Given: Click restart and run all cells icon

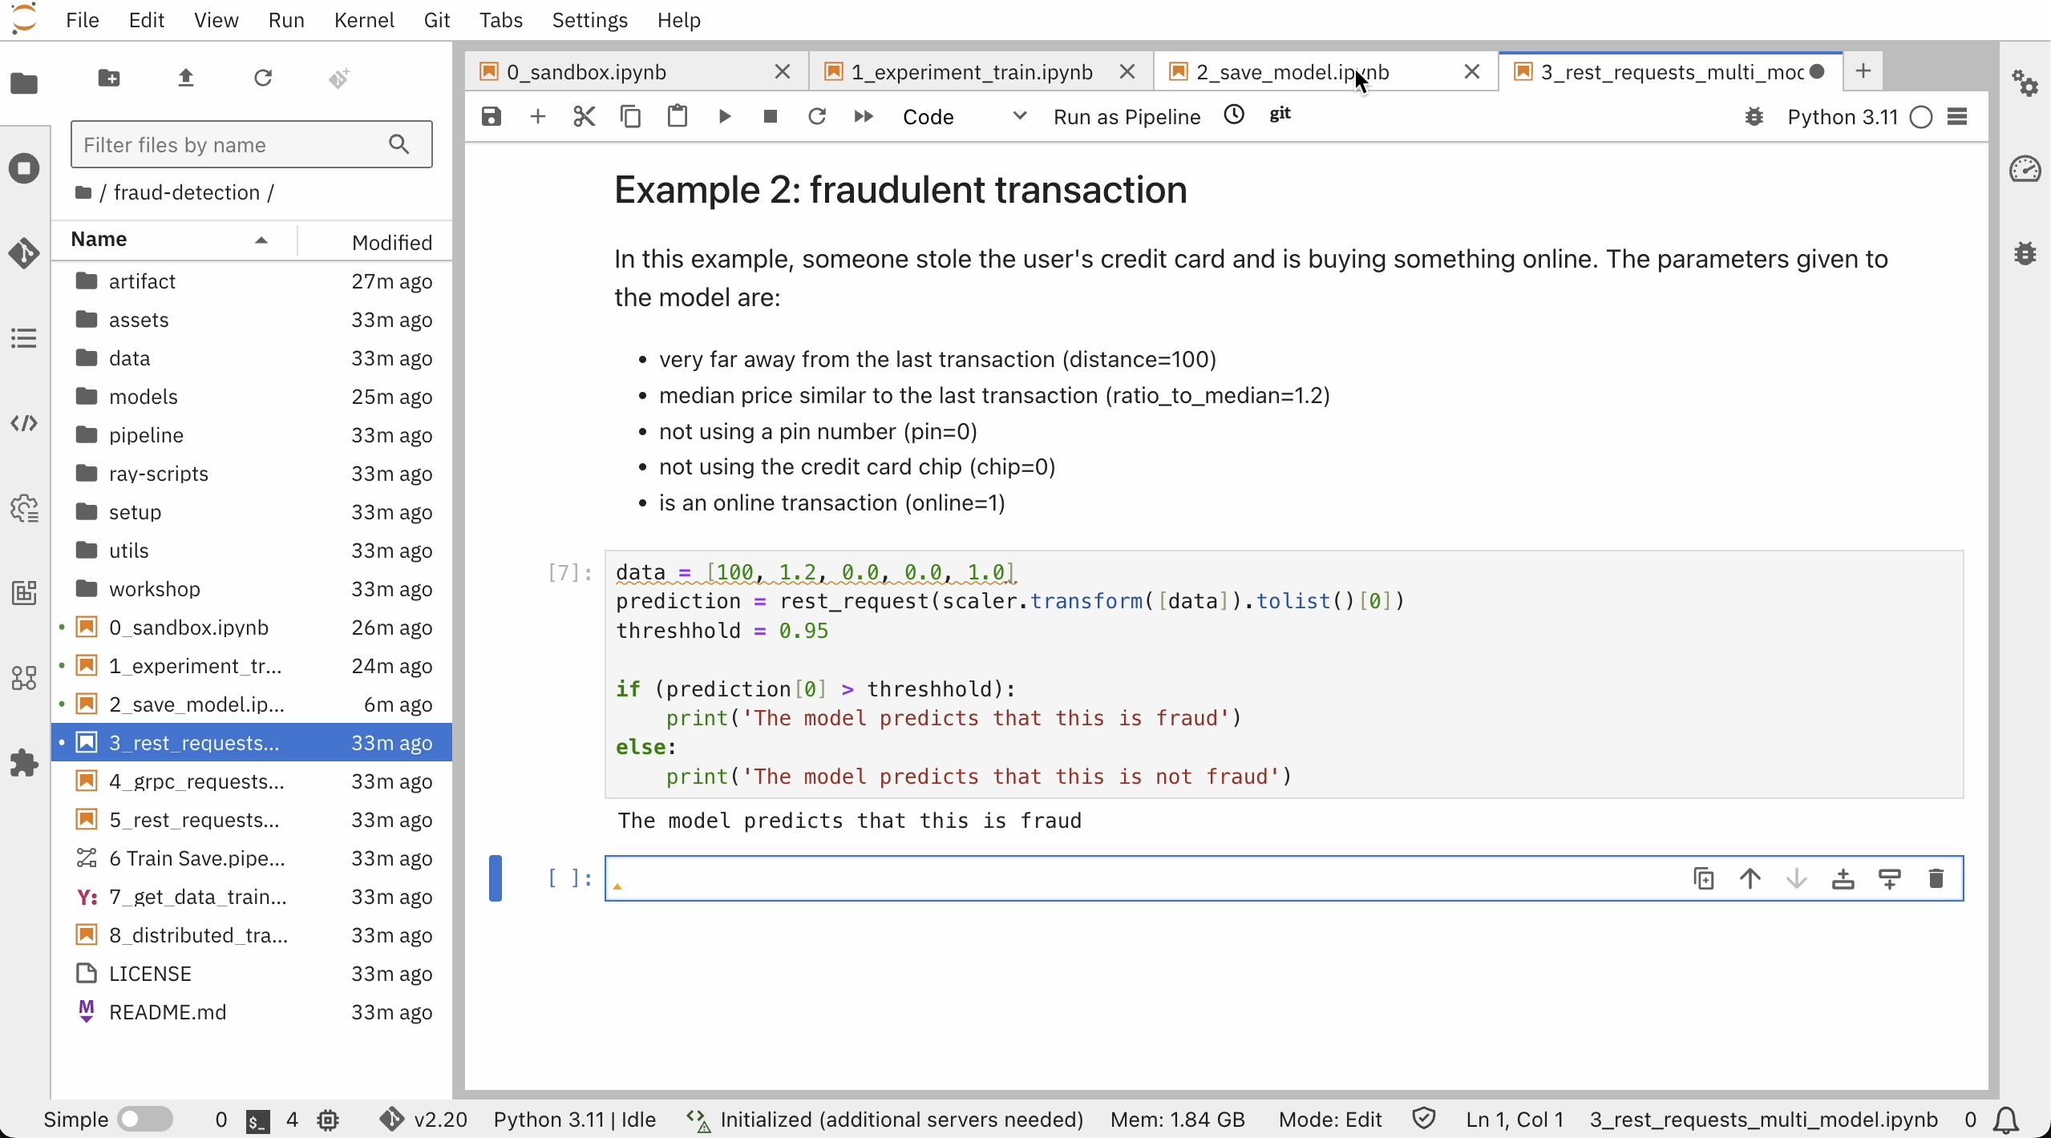Looking at the screenshot, I should [863, 117].
